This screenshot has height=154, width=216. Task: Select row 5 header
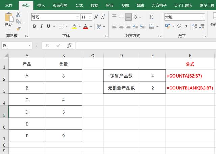(4, 112)
